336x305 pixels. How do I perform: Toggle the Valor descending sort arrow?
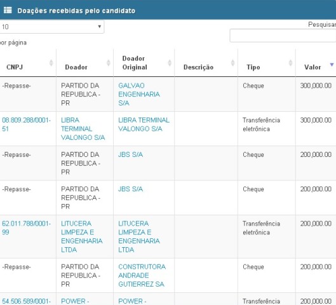(332, 65)
